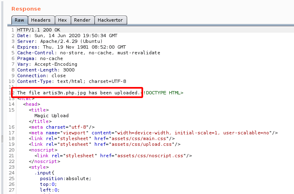This screenshot has height=194, width=294.
Task: Click the 'assets/css/main.css' link line
Action: coord(102,138)
